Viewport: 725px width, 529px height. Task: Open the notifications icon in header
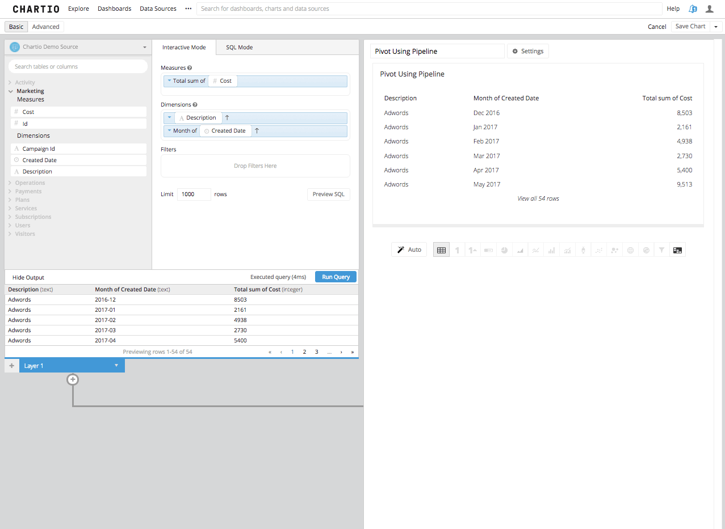click(x=693, y=9)
